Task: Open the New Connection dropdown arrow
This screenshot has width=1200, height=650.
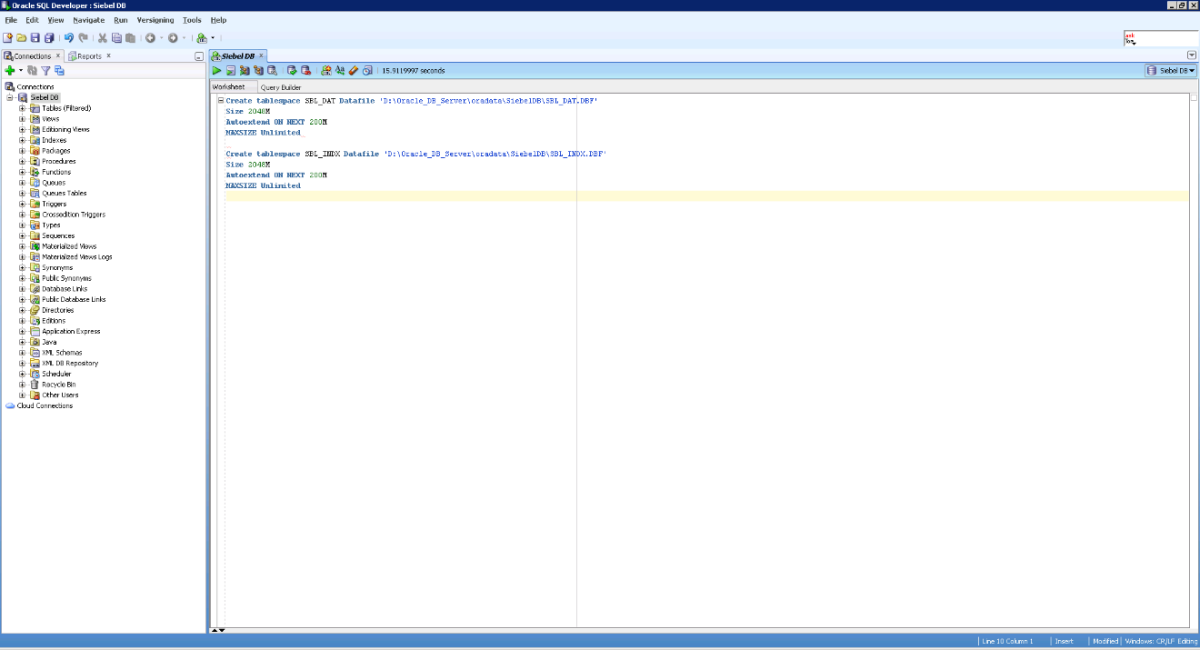Action: [21, 71]
